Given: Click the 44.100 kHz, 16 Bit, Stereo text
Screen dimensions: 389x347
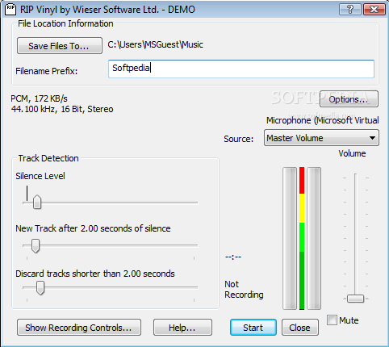Looking at the screenshot, I should pyautogui.click(x=62, y=109).
